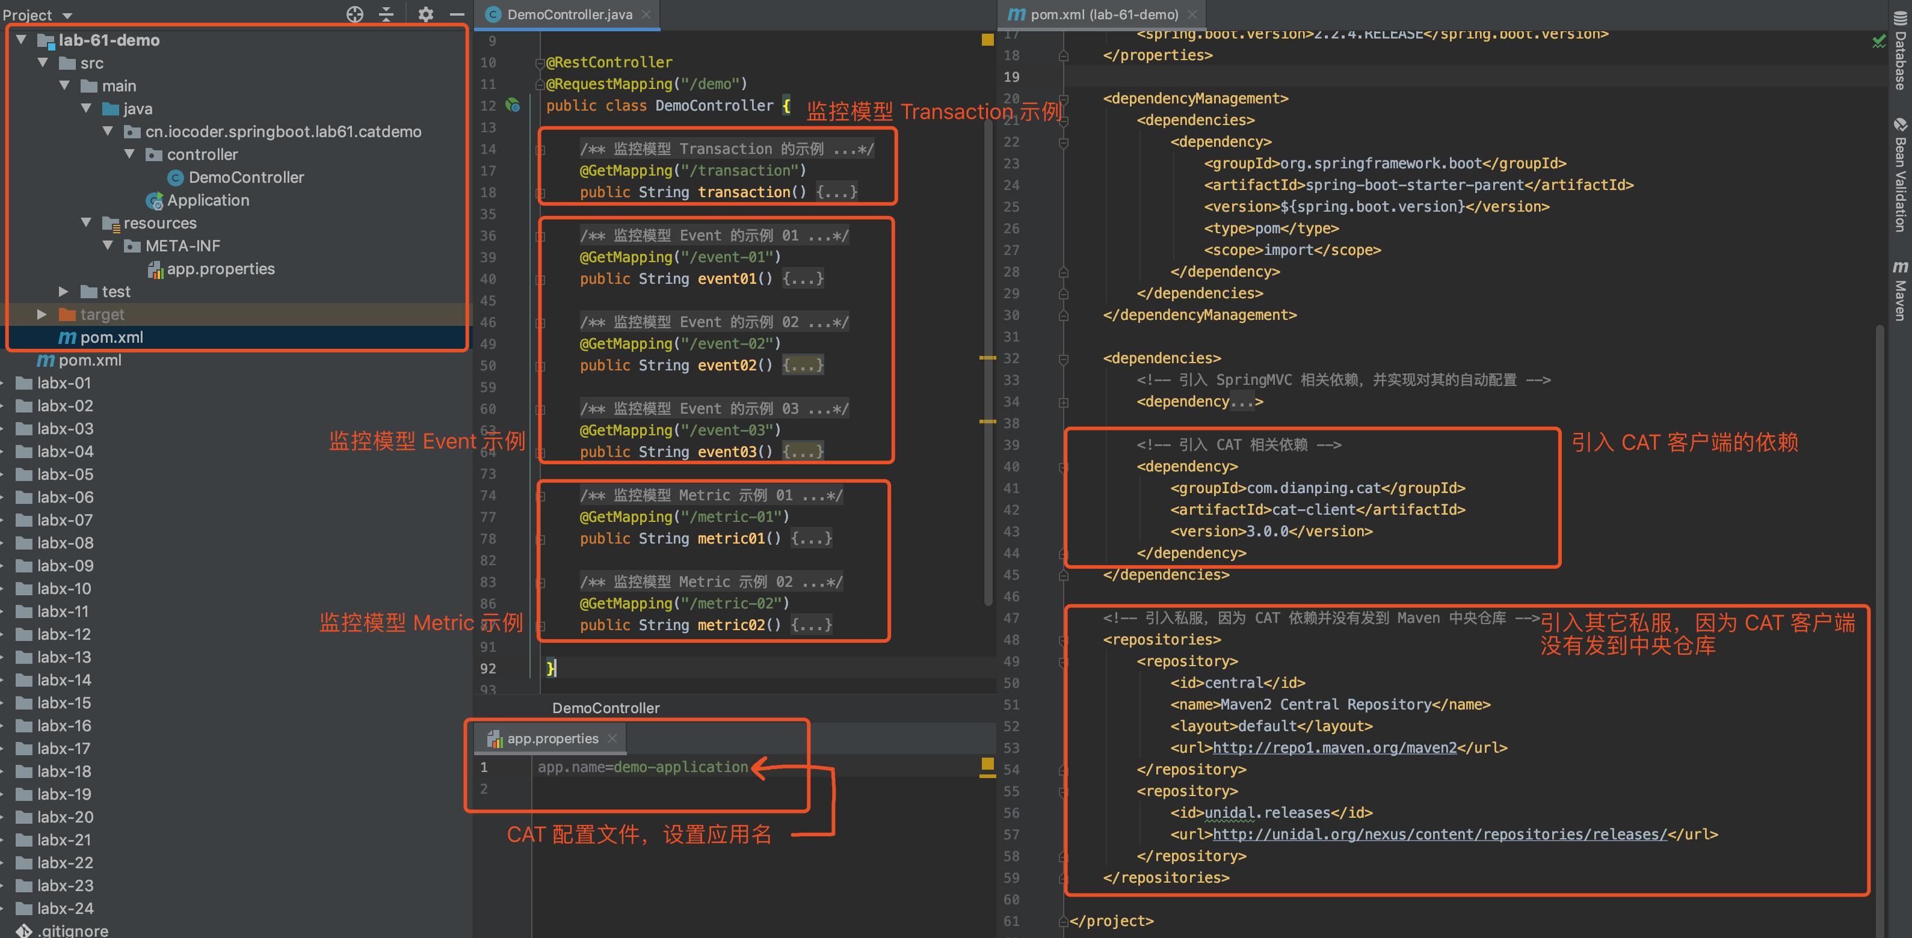Collapse the src folder
The width and height of the screenshot is (1912, 938).
[42, 63]
